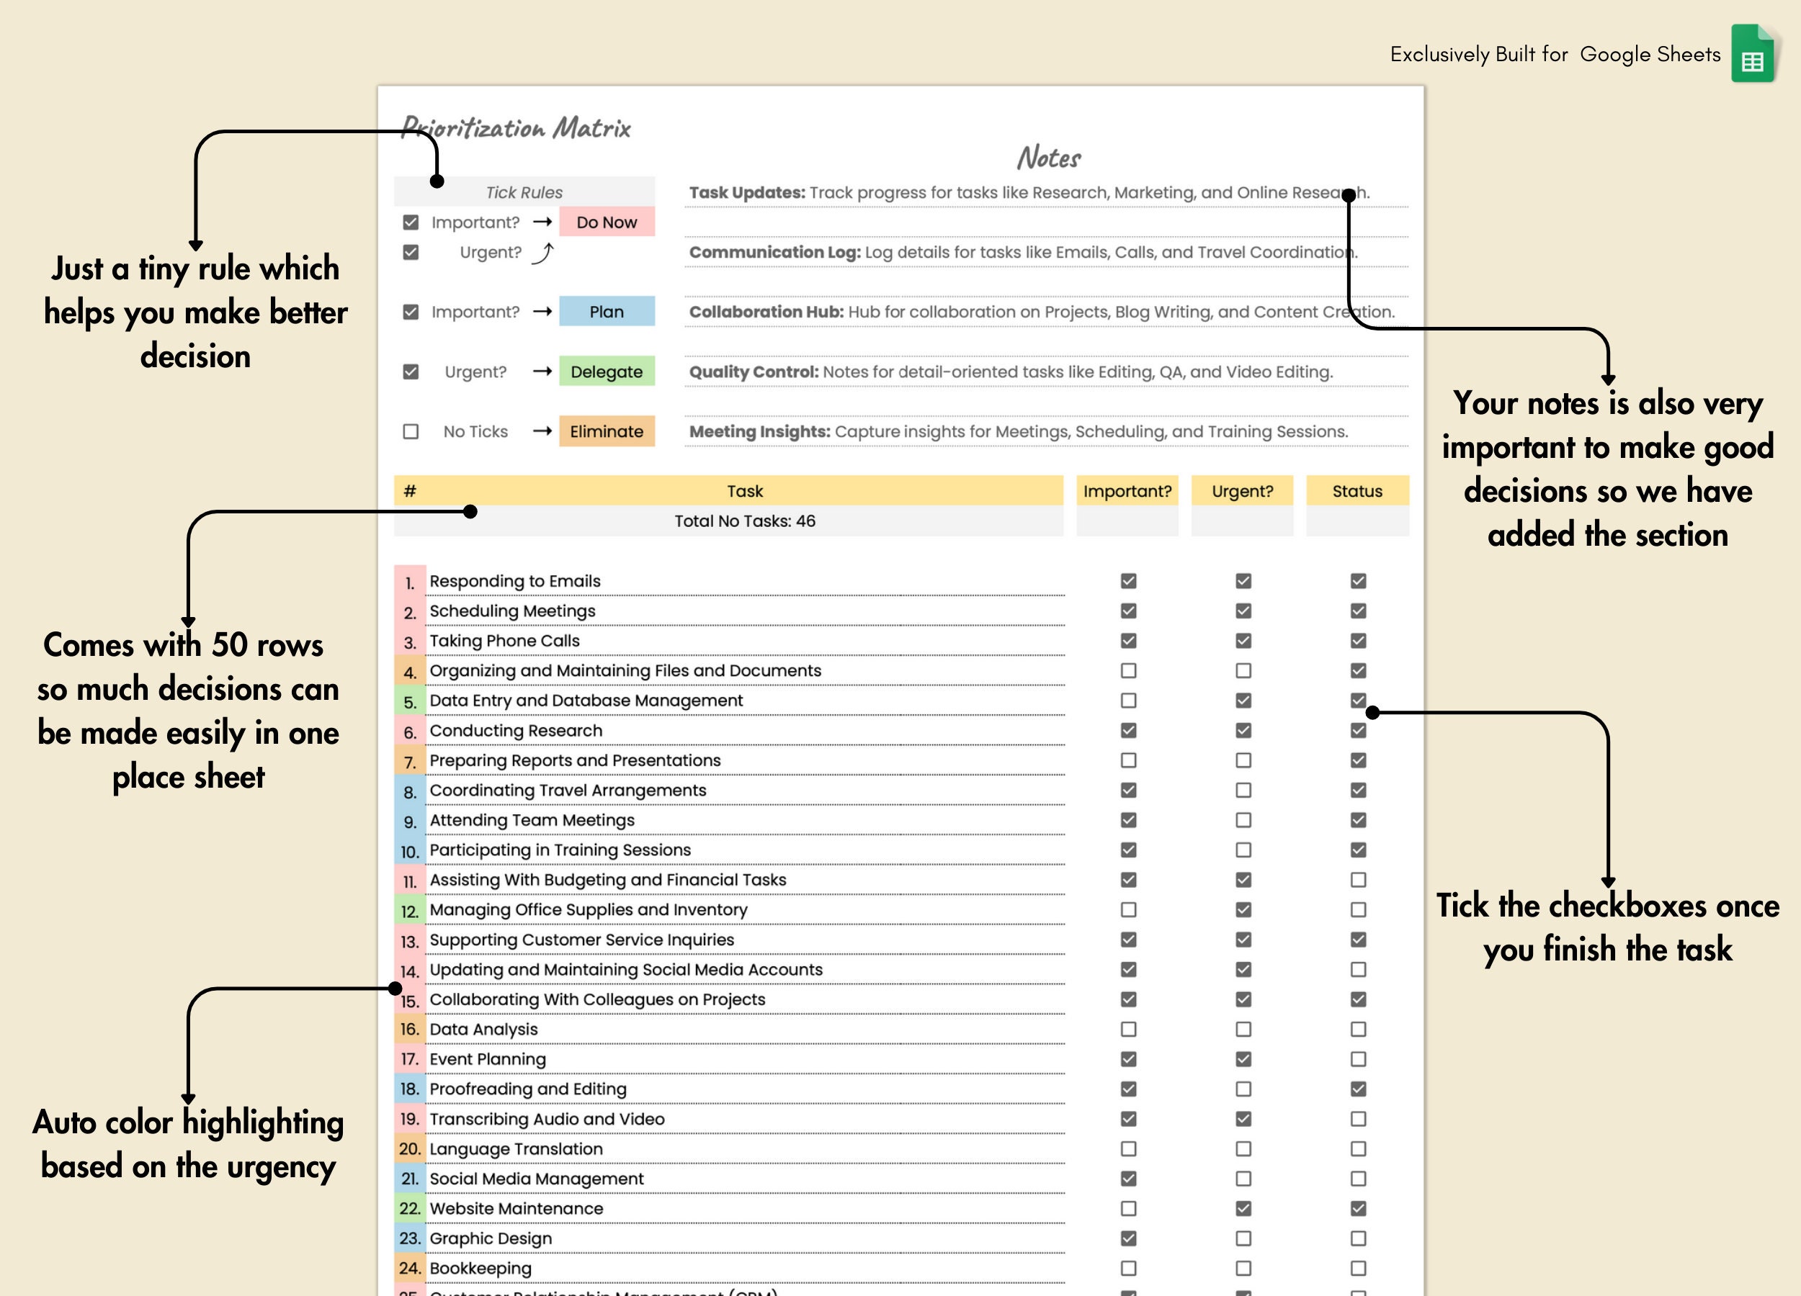Click the Plan blue label cell
The width and height of the screenshot is (1801, 1296).
[x=607, y=312]
